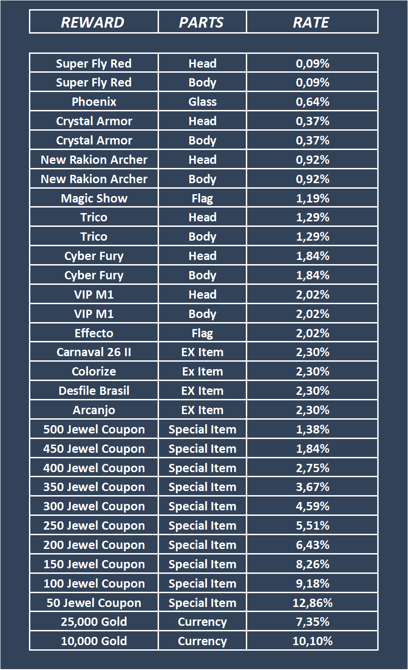Viewport: 408px width, 670px height.
Task: Select the Arcanjo reward cell
Action: click(94, 410)
